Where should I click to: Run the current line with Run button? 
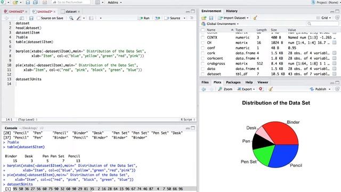pyautogui.click(x=144, y=18)
